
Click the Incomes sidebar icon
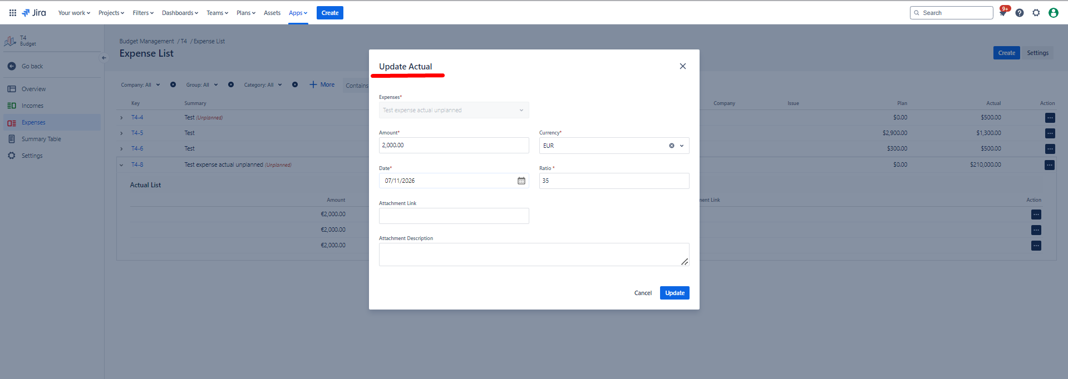[12, 106]
